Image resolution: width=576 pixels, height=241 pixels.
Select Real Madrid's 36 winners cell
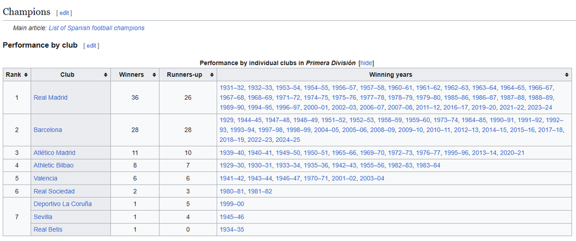click(135, 98)
